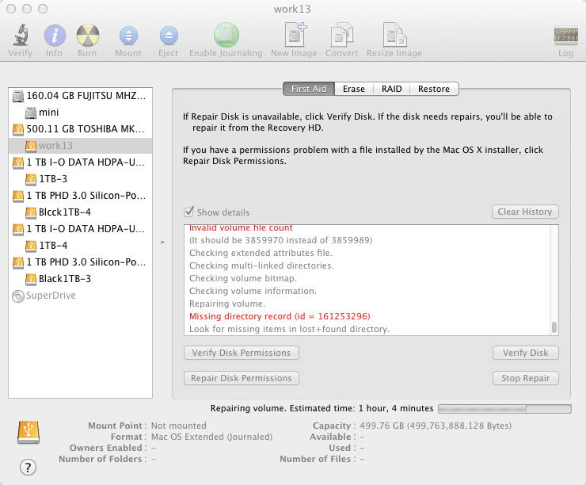This screenshot has height=485, width=586.
Task: Select the work13 volume in sidebar
Action: click(80, 146)
